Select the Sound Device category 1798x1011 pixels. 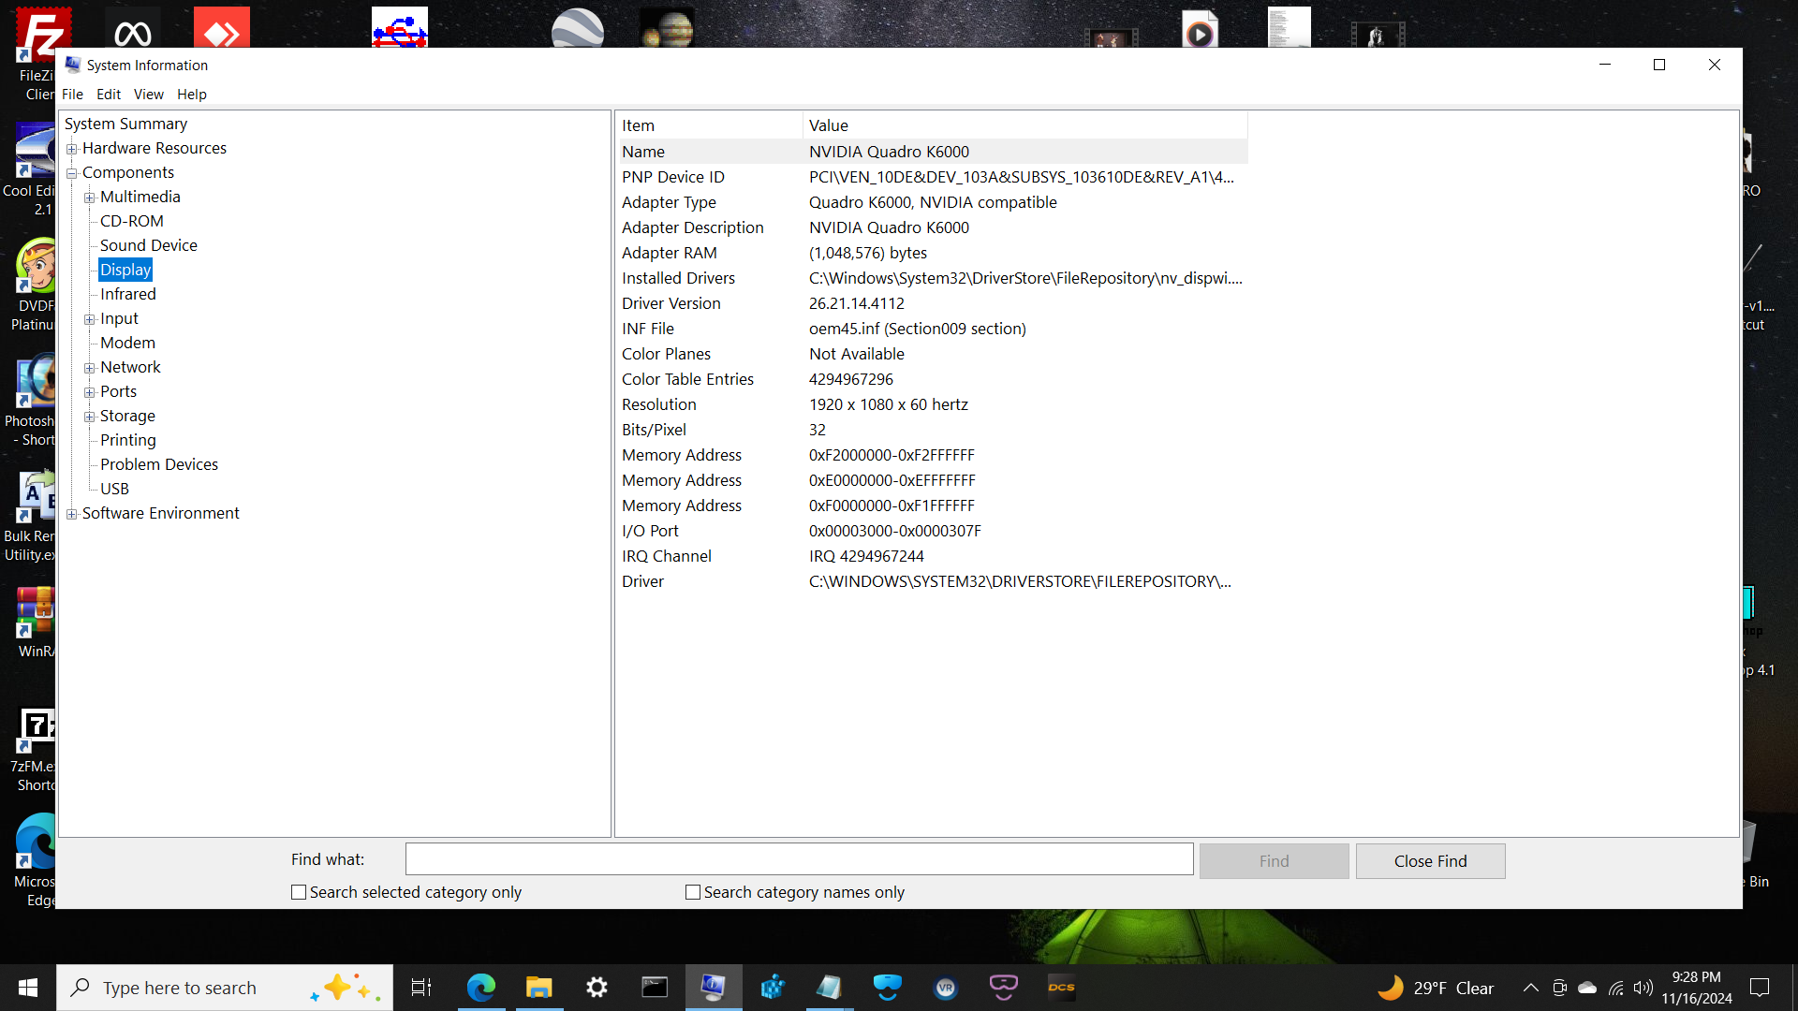click(149, 245)
